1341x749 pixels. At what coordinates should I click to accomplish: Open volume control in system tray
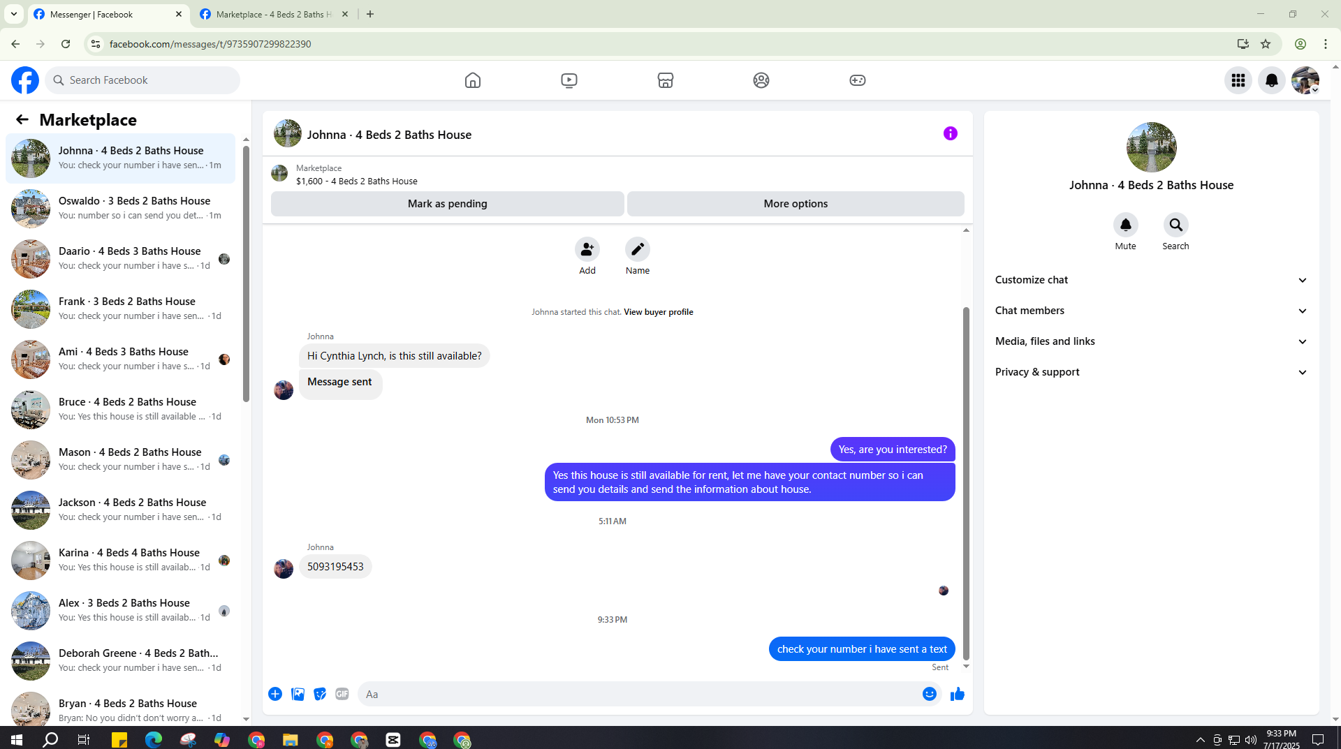point(1250,739)
